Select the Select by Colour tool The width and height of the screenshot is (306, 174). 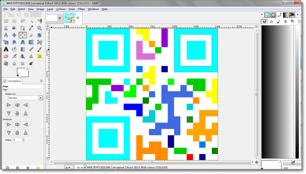(x=39, y=21)
